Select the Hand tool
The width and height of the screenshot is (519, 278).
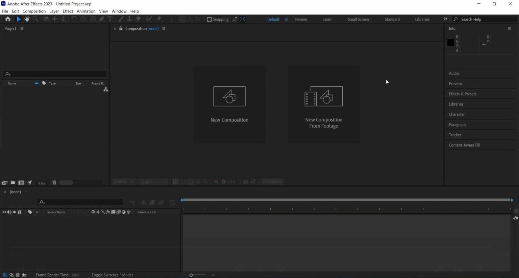click(27, 19)
